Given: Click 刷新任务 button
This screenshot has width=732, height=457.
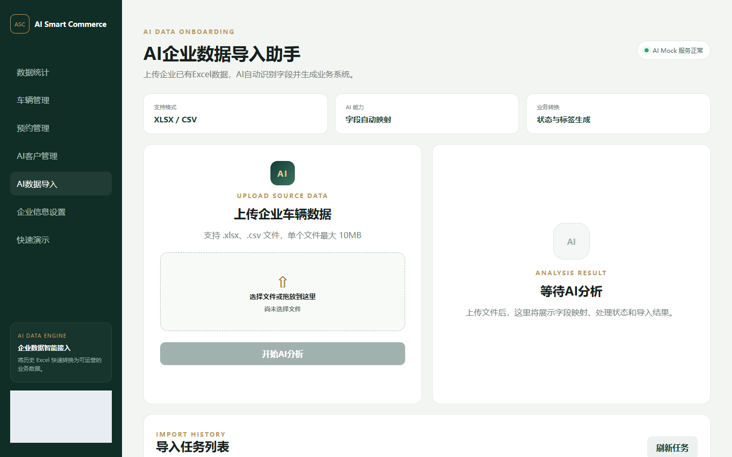Looking at the screenshot, I should tap(673, 447).
